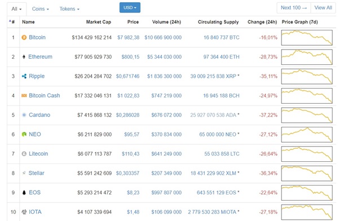344x221 pixels.
Task: Click the Litecoin logo icon
Action: (x=24, y=154)
